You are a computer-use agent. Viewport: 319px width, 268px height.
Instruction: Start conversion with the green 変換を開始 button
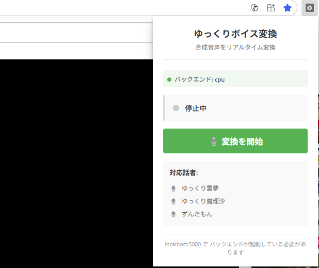(x=235, y=141)
